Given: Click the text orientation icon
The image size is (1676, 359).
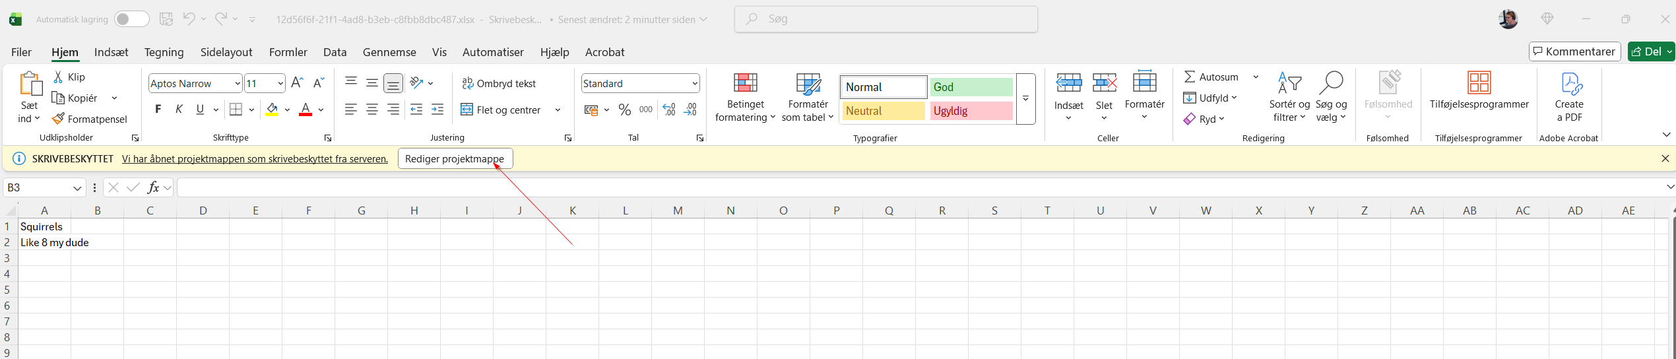Looking at the screenshot, I should (x=416, y=82).
